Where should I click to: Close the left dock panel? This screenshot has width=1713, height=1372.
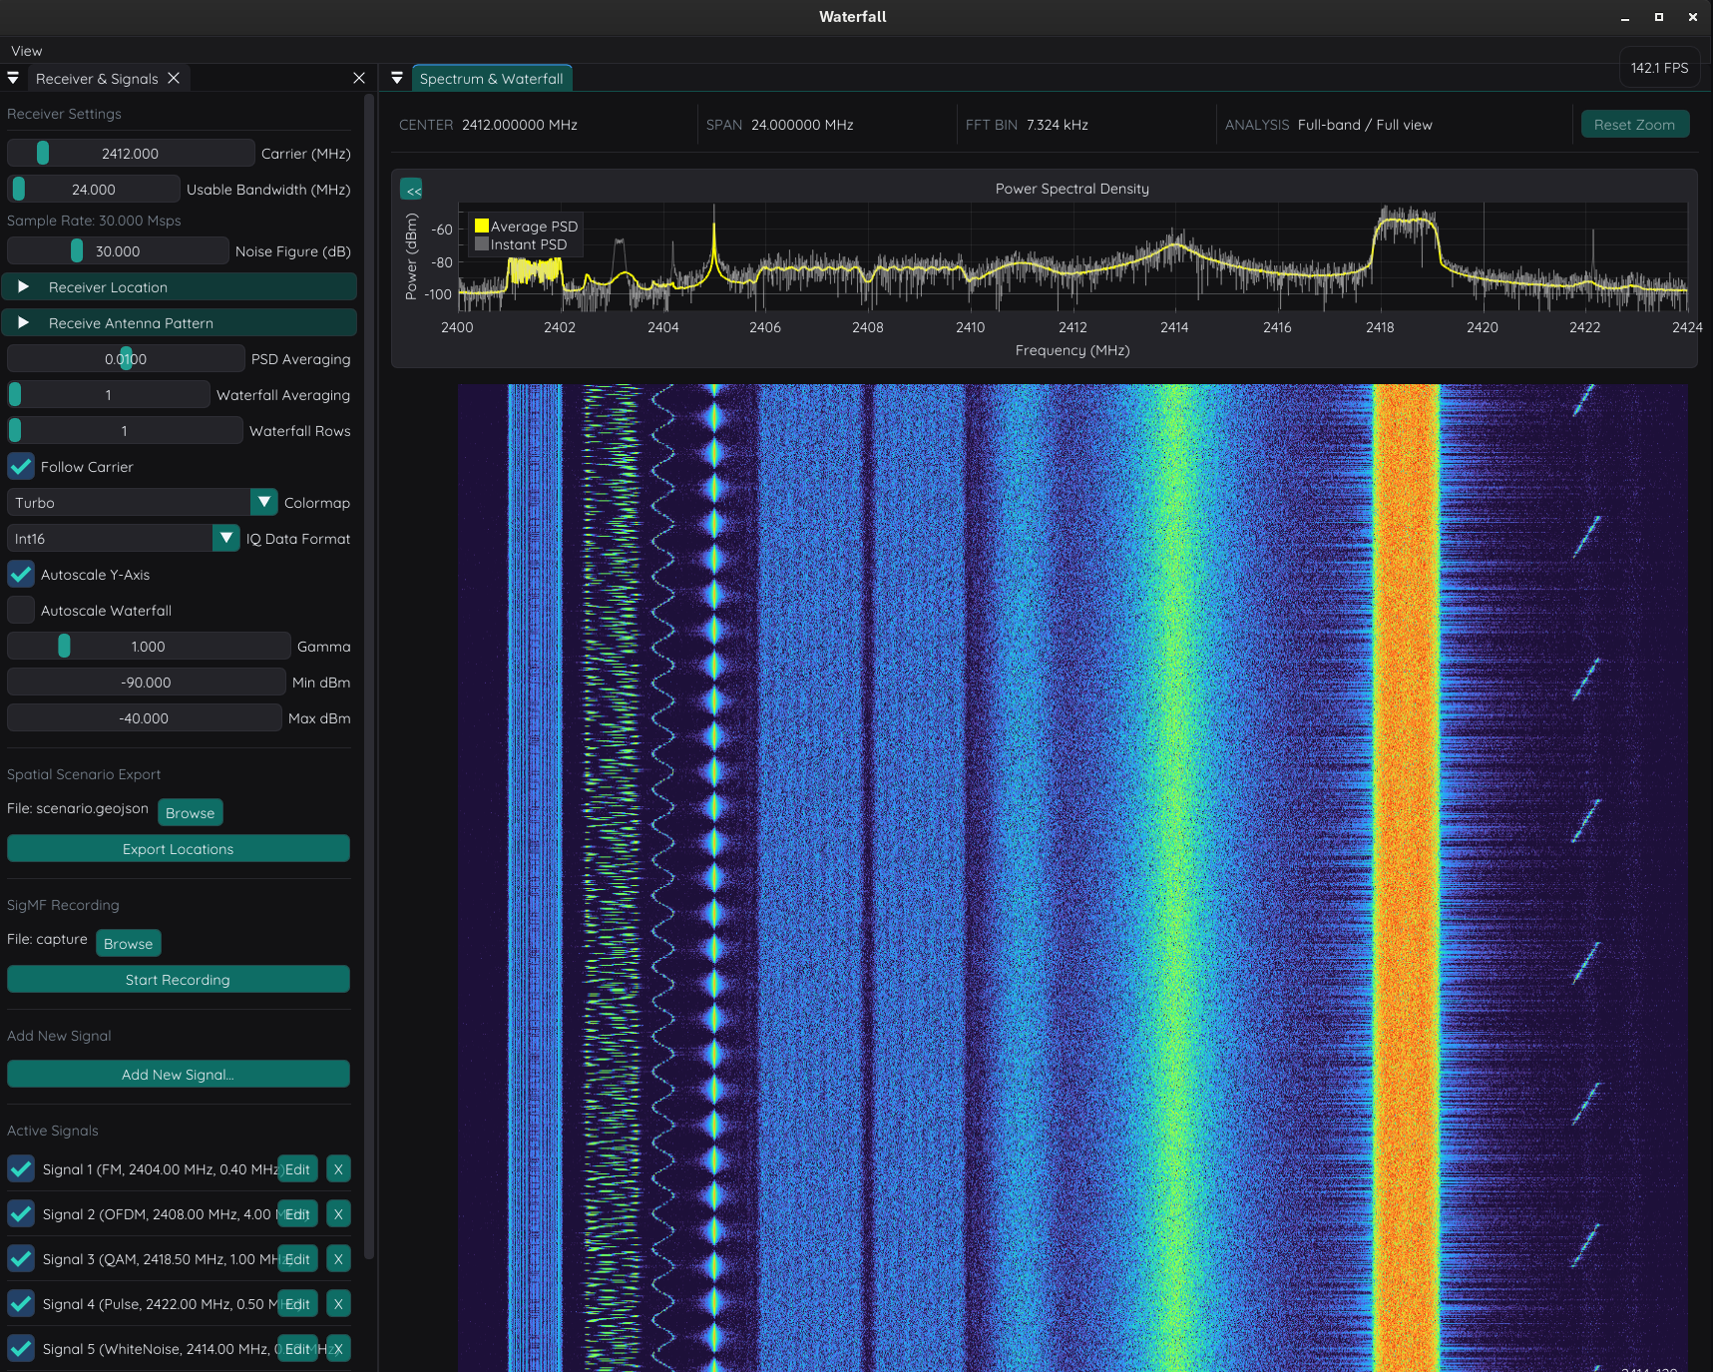tap(359, 78)
